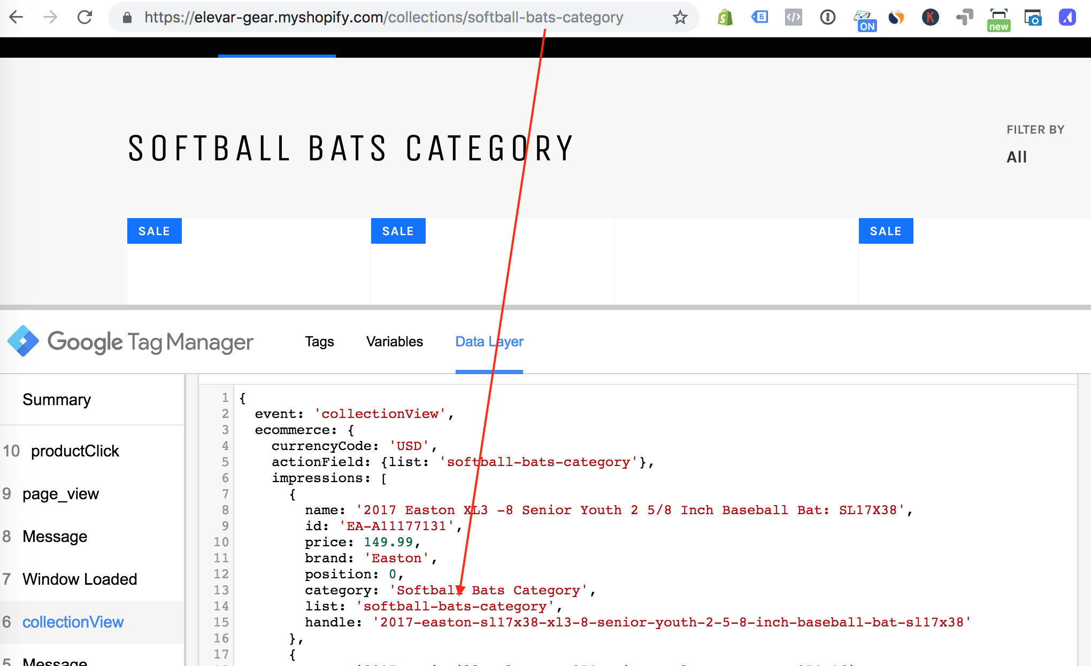The height and width of the screenshot is (666, 1091).
Task: Click the 1Password keyhole extension icon
Action: pyautogui.click(x=827, y=18)
